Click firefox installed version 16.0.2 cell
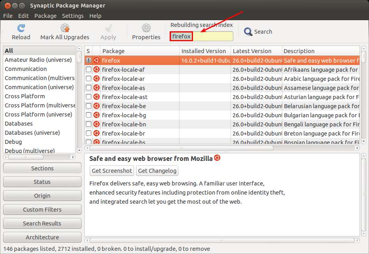This screenshot has height=254, width=369. coord(205,60)
